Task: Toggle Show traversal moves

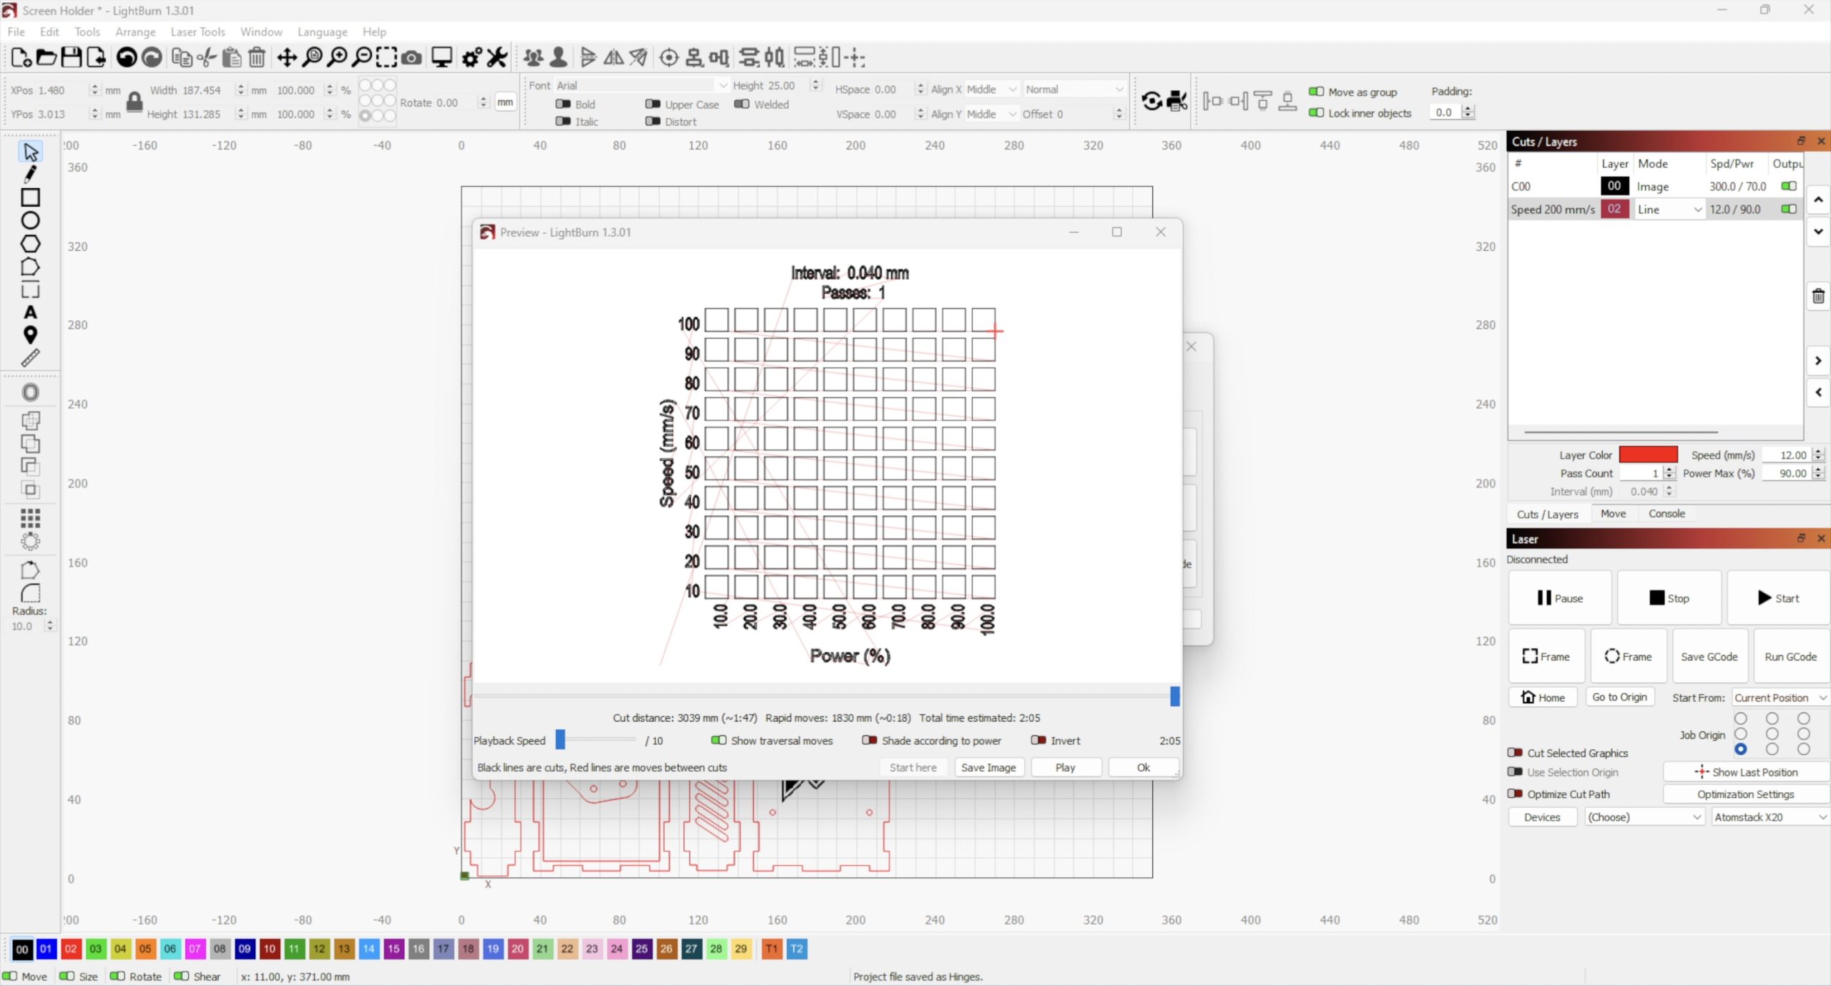Action: 719,741
